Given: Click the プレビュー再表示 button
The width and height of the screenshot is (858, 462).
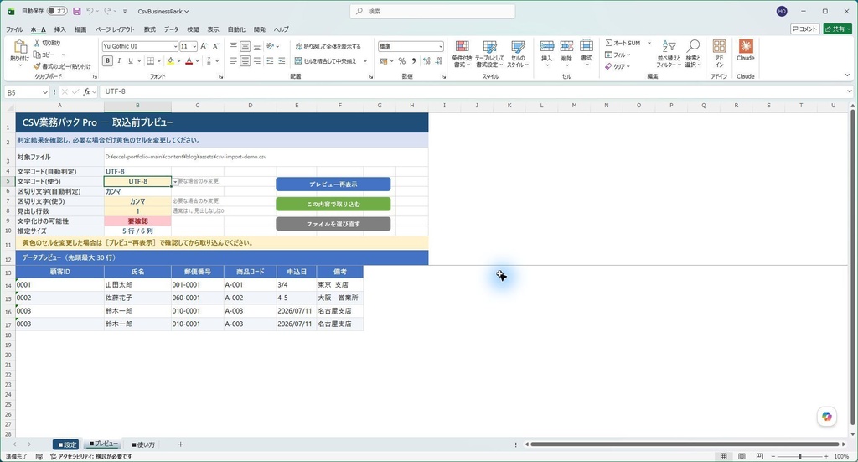Looking at the screenshot, I should point(333,184).
